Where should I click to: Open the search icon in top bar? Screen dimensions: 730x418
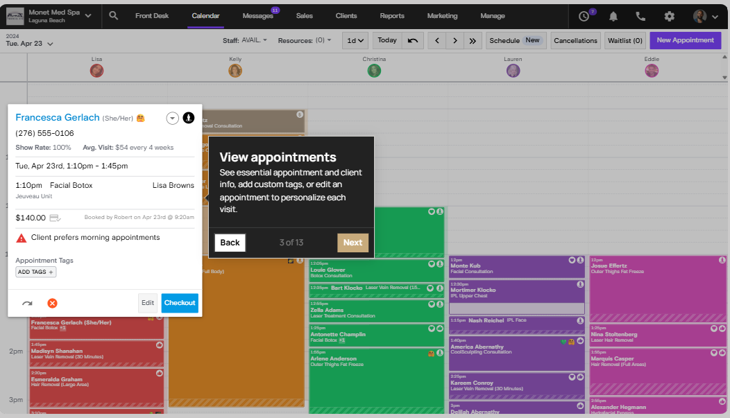[113, 16]
